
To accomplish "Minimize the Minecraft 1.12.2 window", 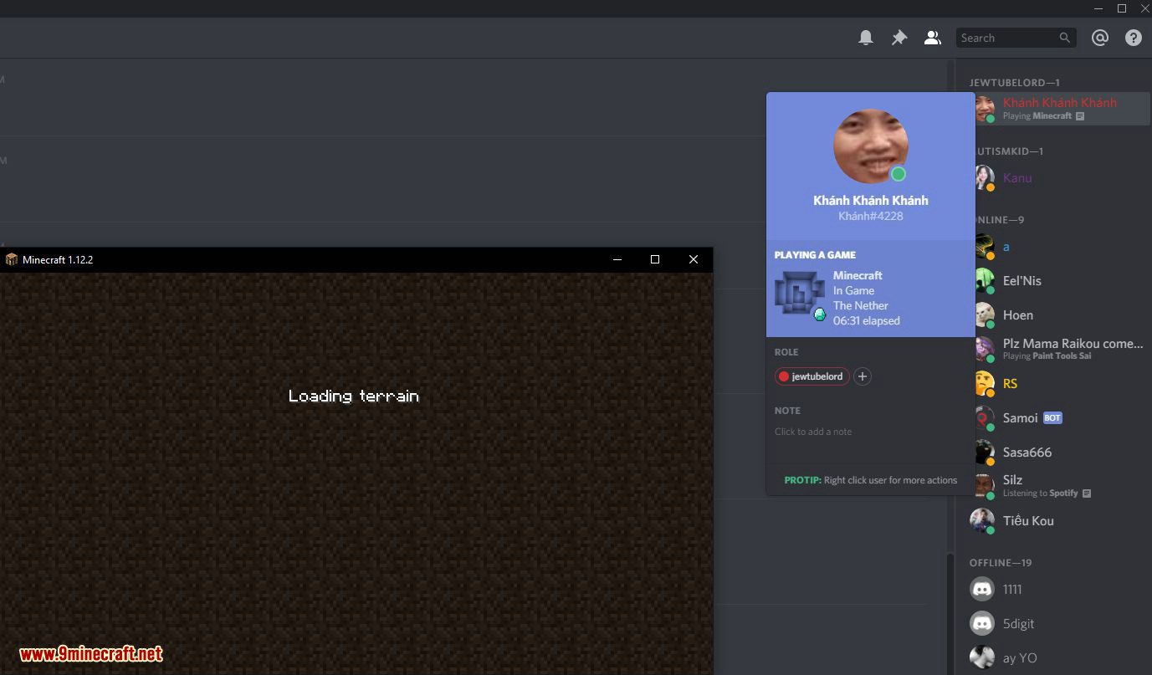I will pos(617,259).
